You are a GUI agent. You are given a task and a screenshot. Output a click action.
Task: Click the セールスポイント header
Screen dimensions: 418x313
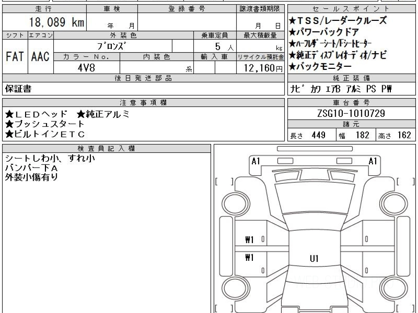coord(351,9)
